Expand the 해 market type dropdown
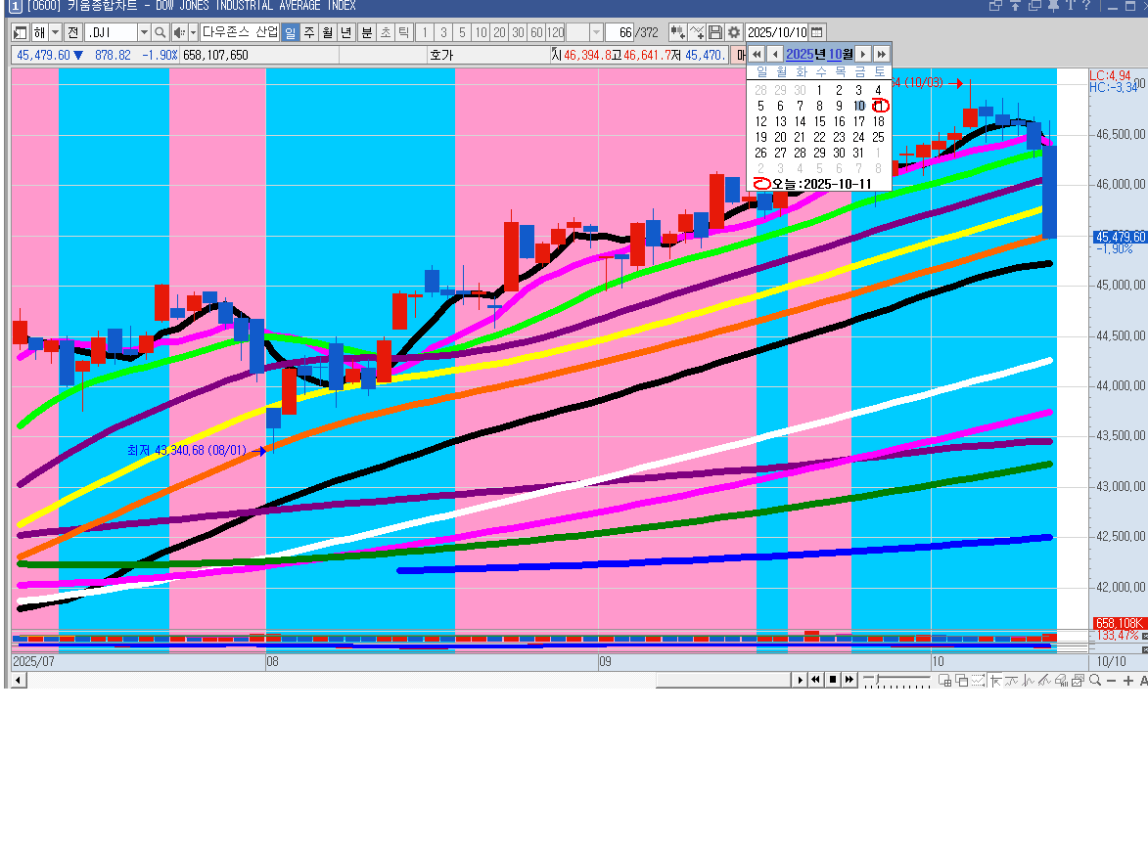Viewport: 1148px width, 845px height. 55,33
